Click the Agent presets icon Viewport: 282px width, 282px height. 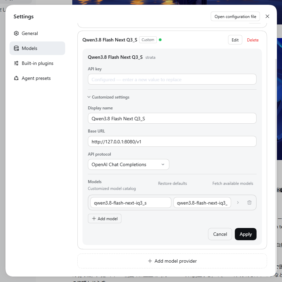pos(16,78)
